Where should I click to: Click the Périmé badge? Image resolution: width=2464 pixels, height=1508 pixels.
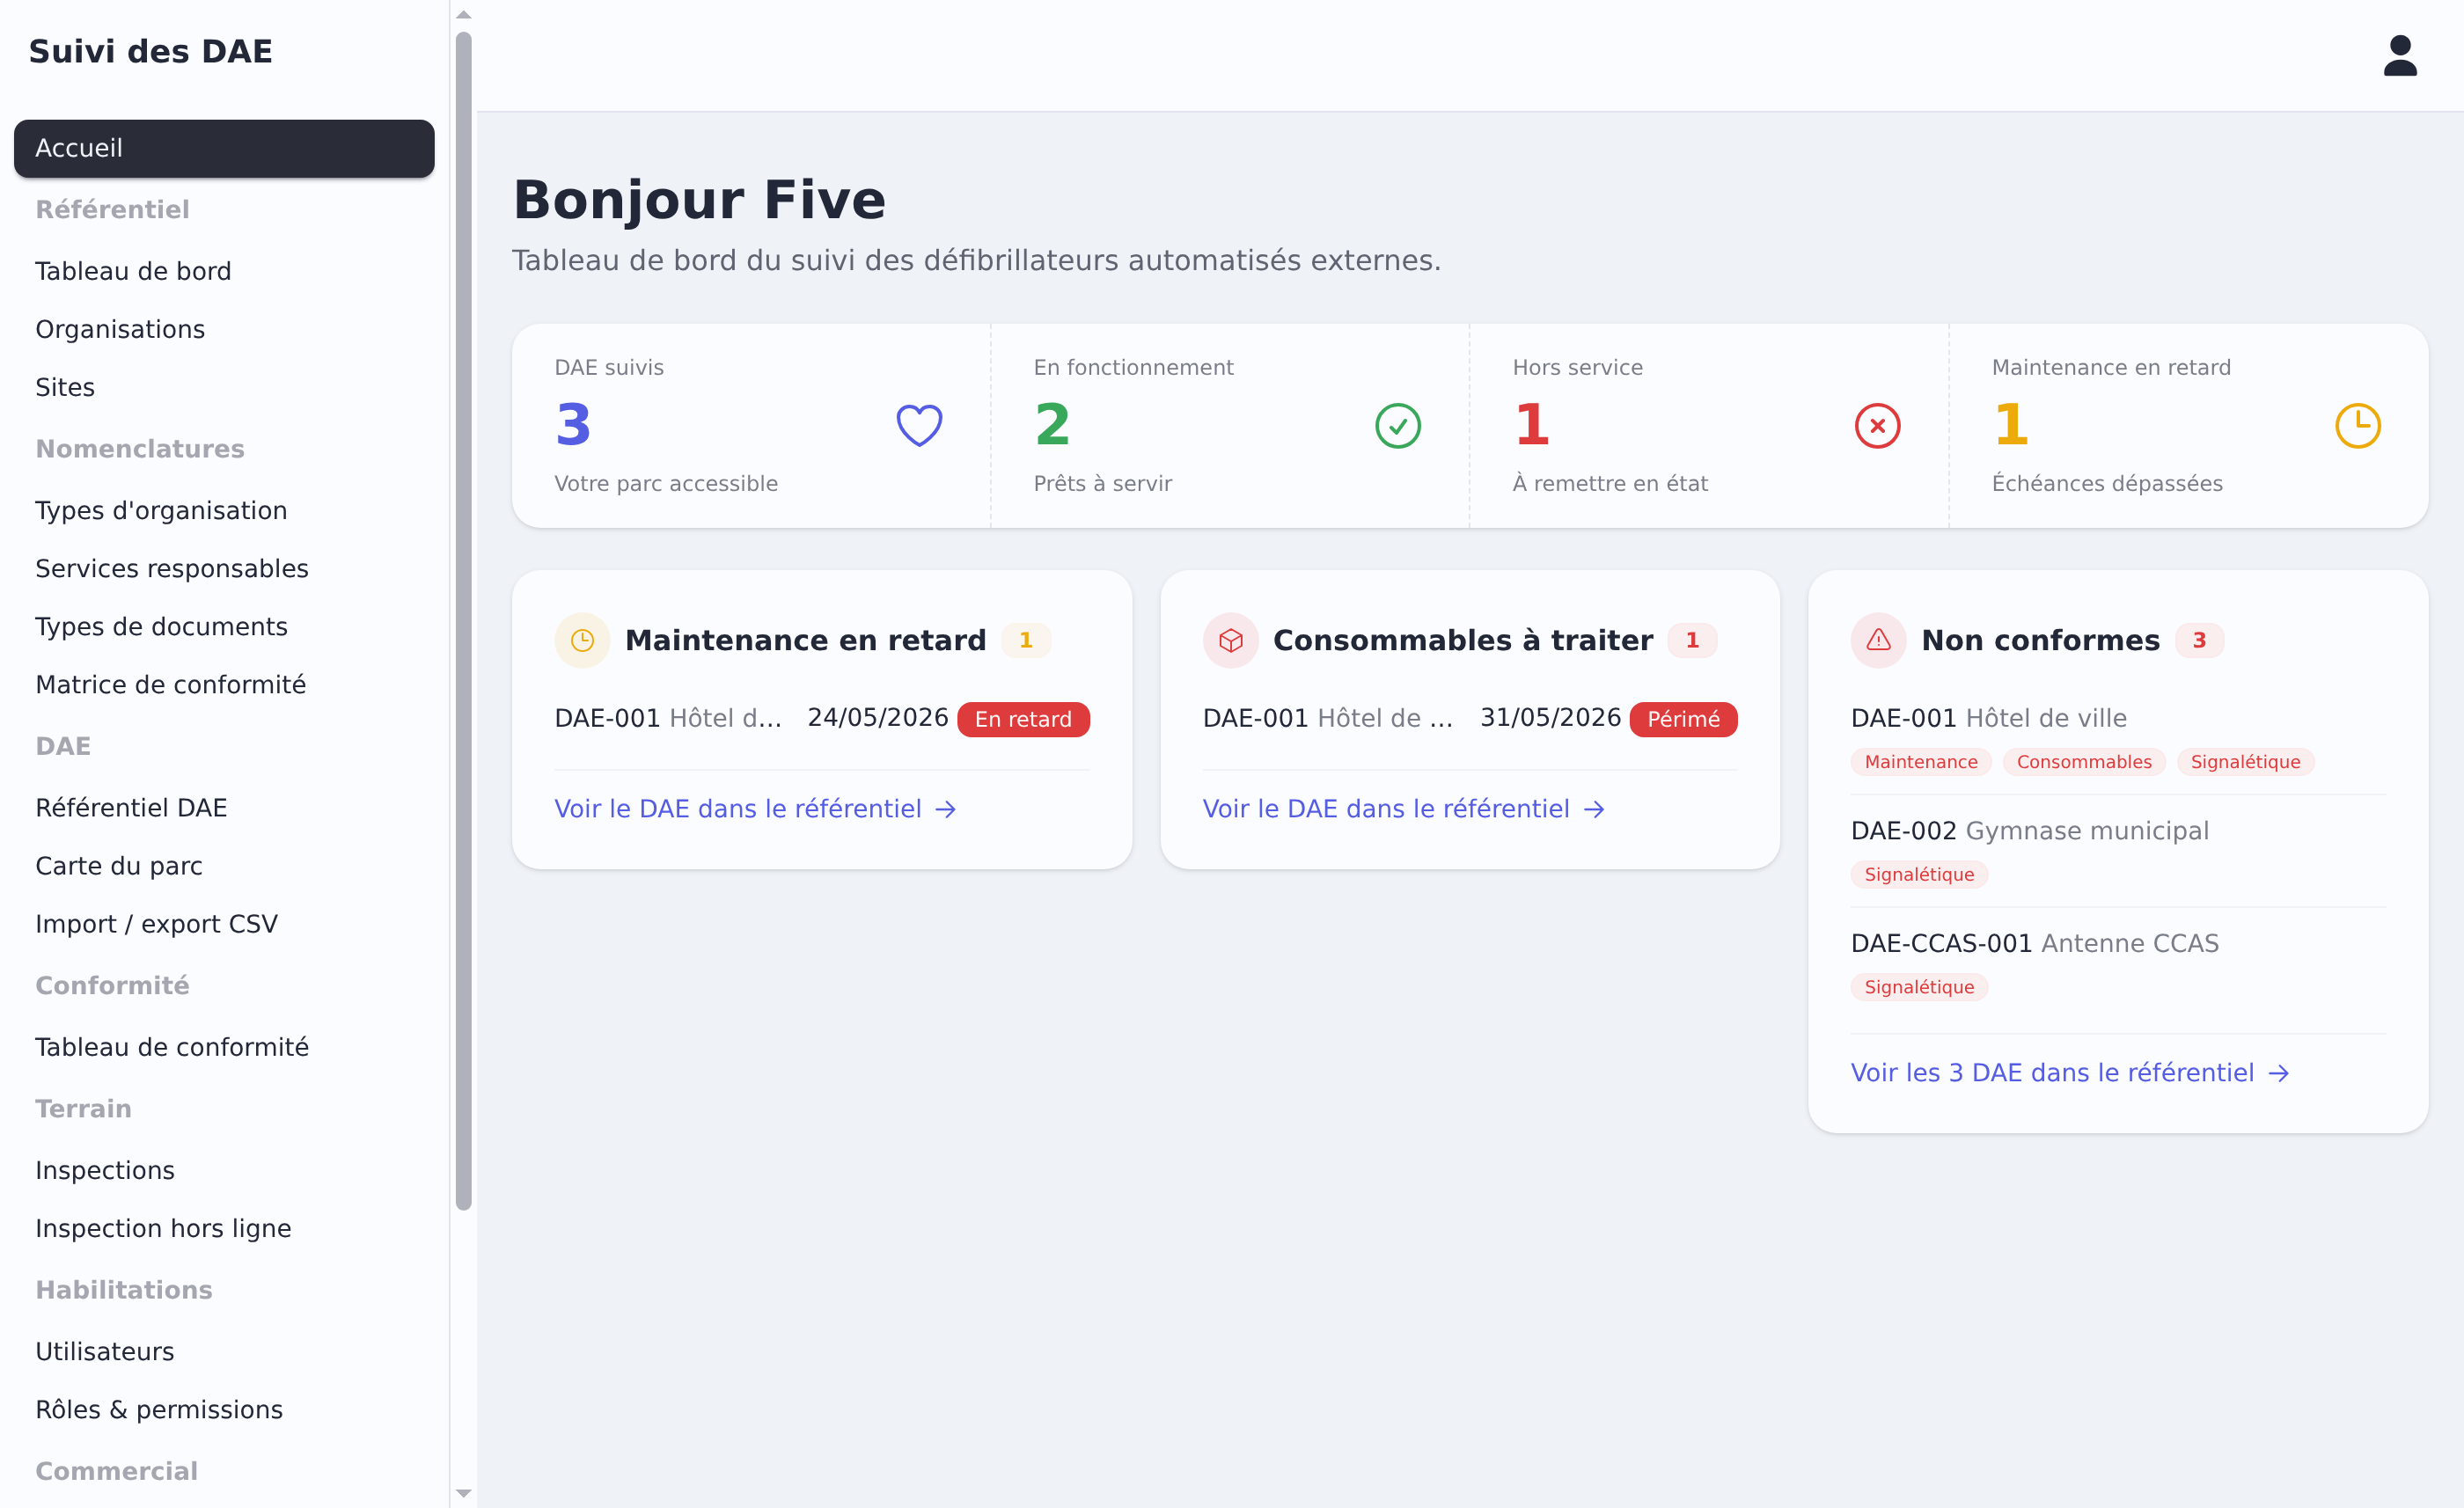click(x=1683, y=719)
